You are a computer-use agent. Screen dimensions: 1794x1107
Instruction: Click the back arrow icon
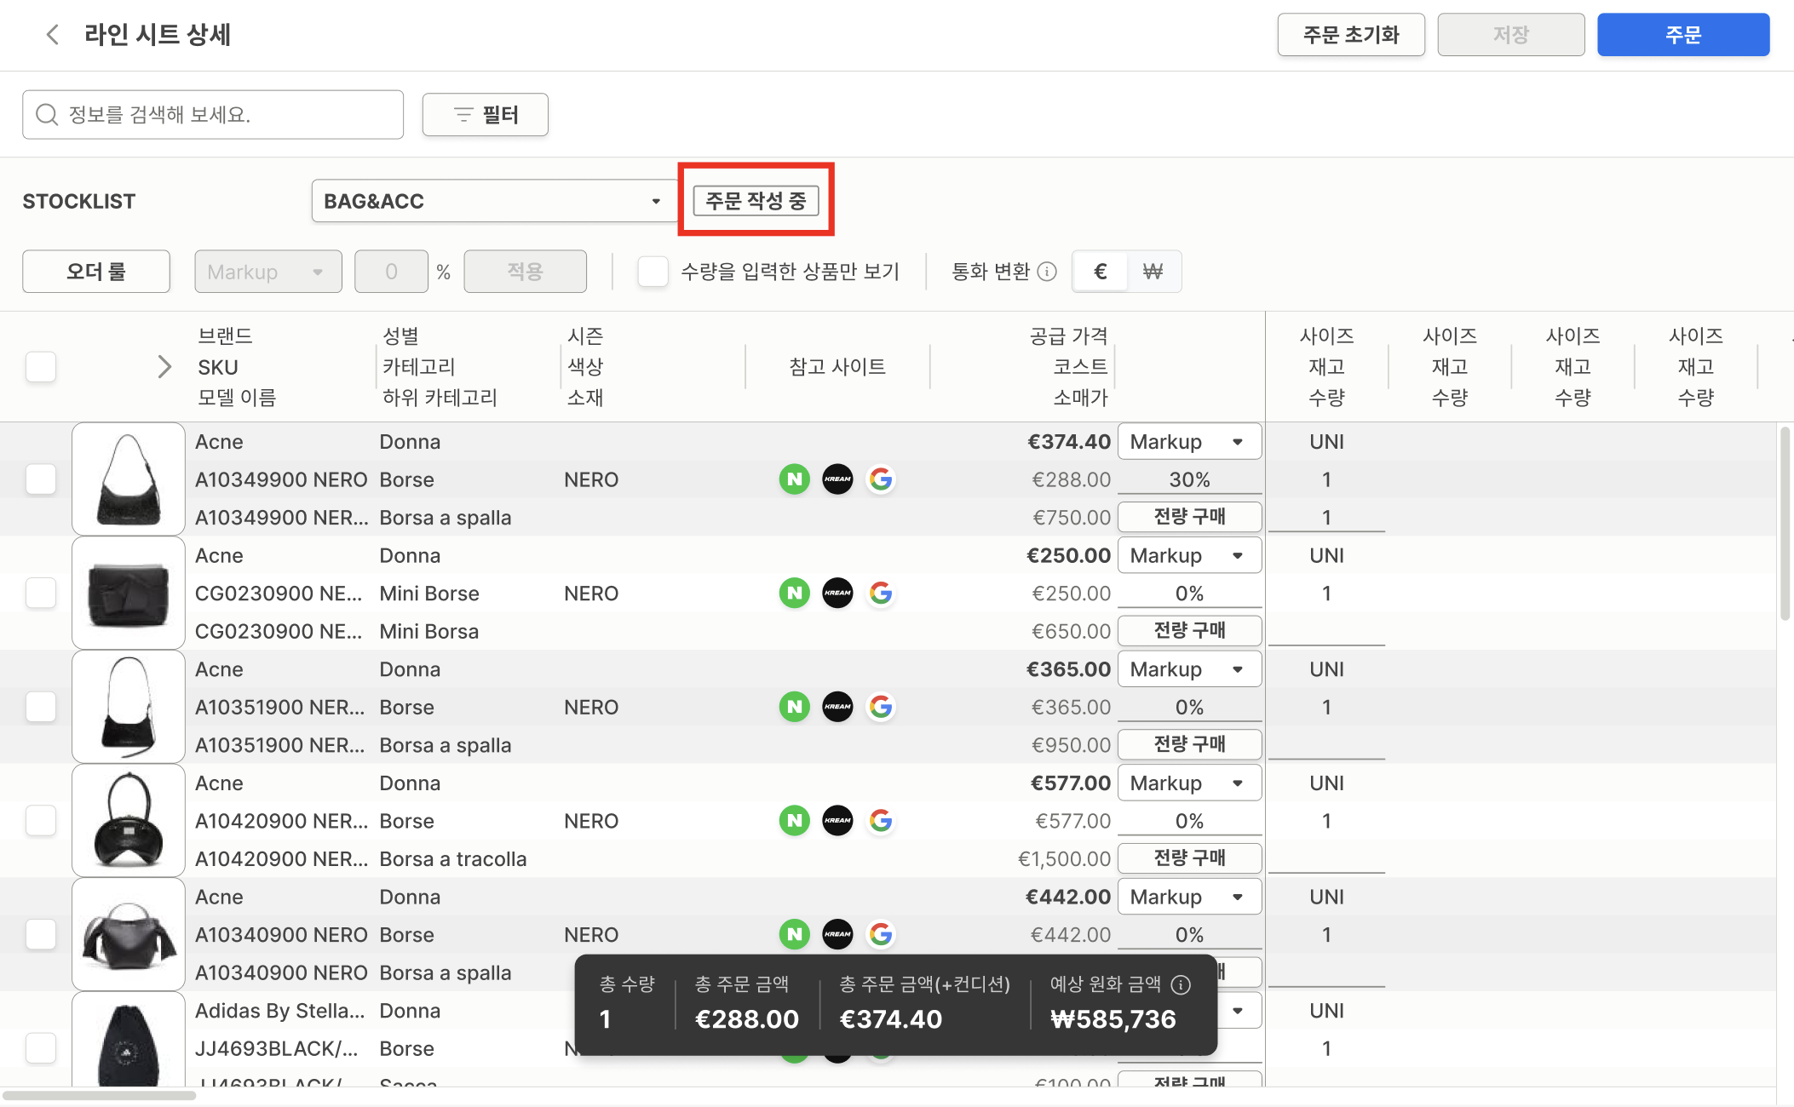pyautogui.click(x=53, y=35)
